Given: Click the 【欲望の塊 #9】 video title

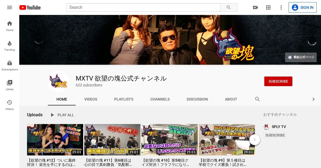Looking at the screenshot, I should tap(223, 163).
